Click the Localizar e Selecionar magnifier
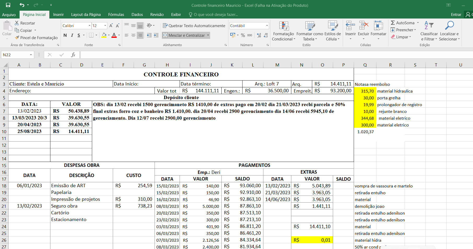The height and width of the screenshot is (249, 473). [449, 26]
